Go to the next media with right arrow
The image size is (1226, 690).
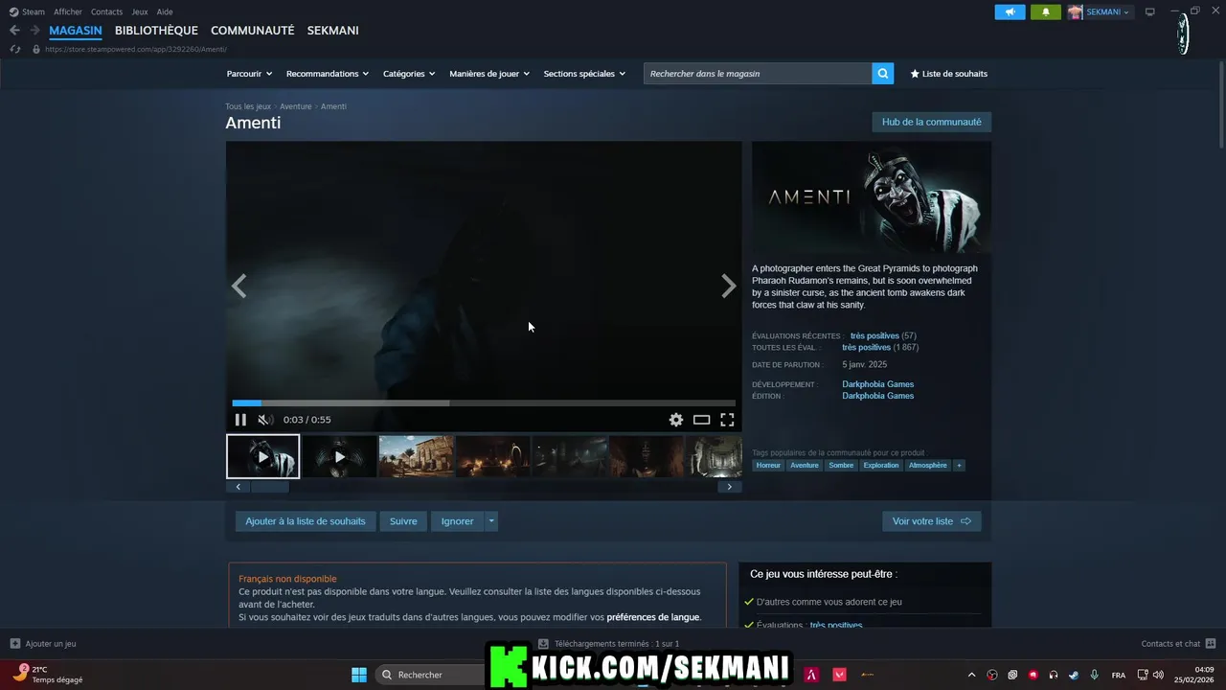(729, 286)
